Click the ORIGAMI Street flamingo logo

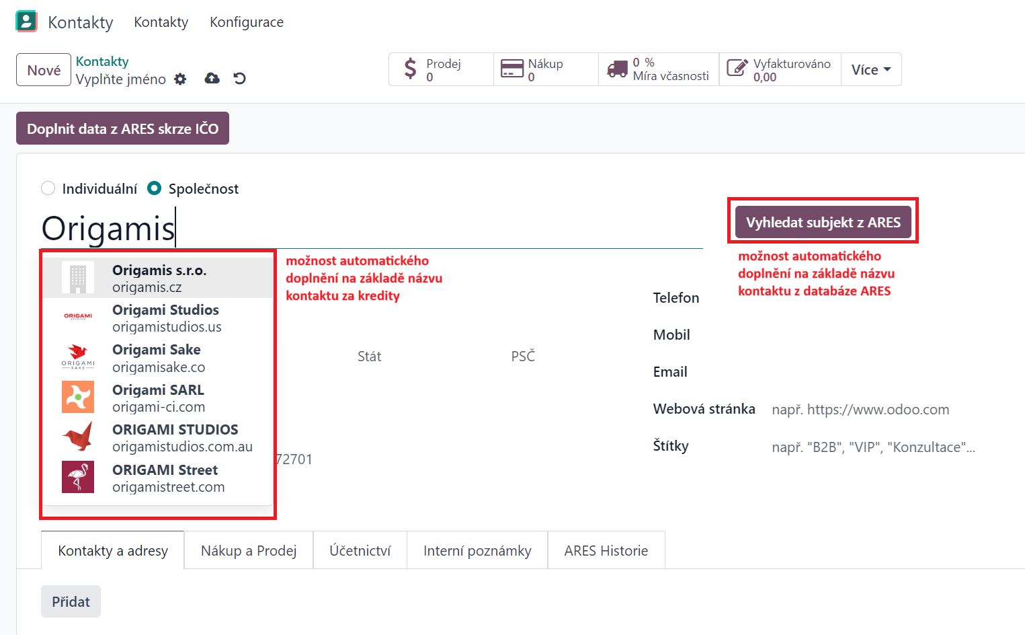[x=78, y=477]
